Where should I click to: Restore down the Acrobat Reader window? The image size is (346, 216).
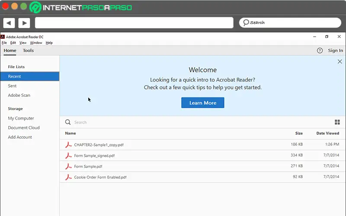327,37
